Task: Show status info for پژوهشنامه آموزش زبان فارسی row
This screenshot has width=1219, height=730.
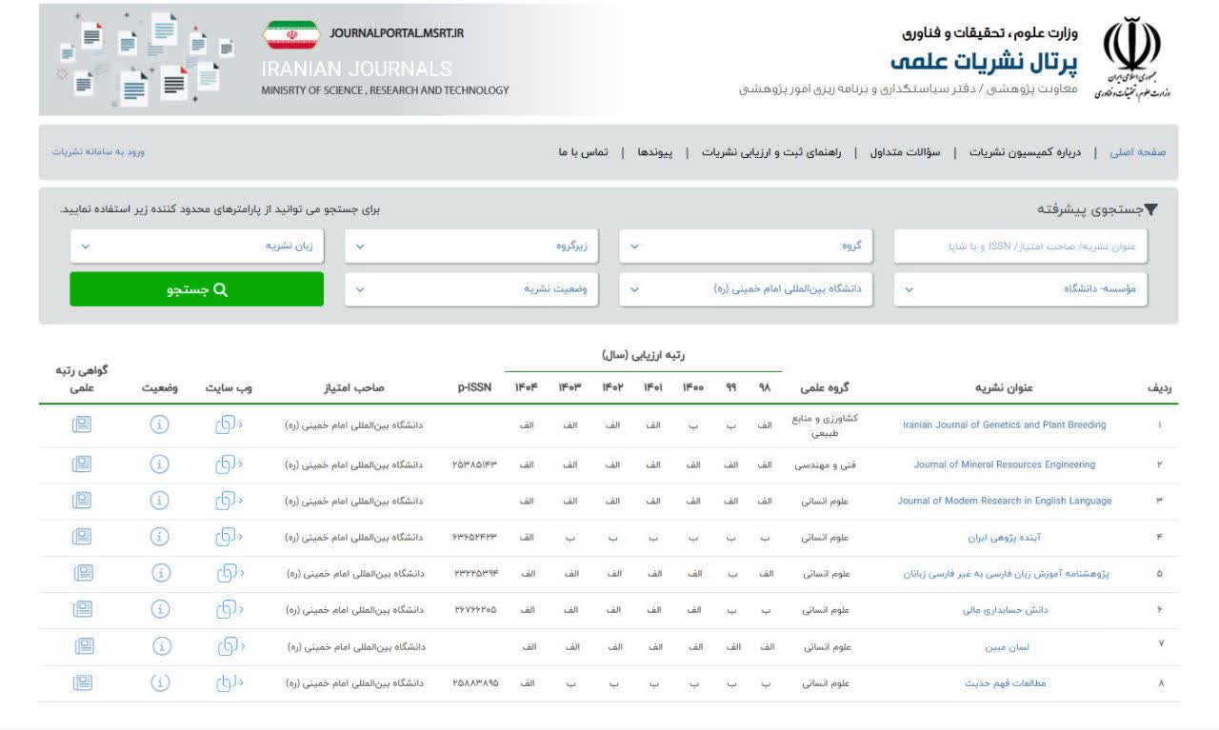Action: pos(161,573)
